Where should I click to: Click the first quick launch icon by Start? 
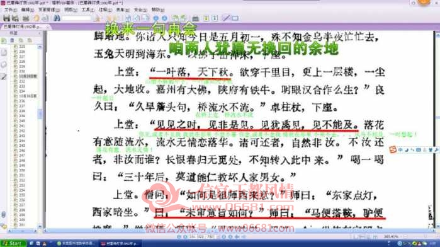click(31, 243)
